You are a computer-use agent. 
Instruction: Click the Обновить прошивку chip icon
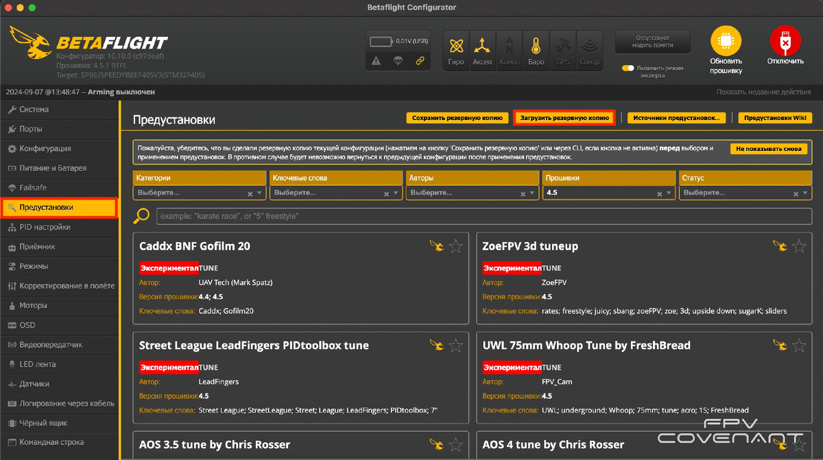(726, 42)
